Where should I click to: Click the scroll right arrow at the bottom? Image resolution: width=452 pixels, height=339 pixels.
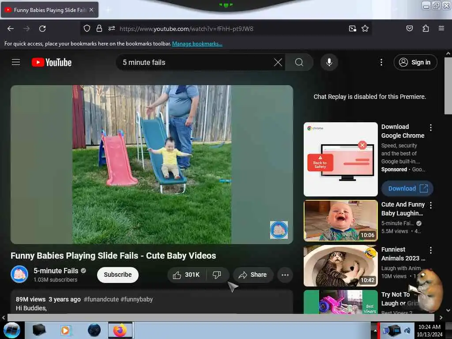click(x=441, y=317)
